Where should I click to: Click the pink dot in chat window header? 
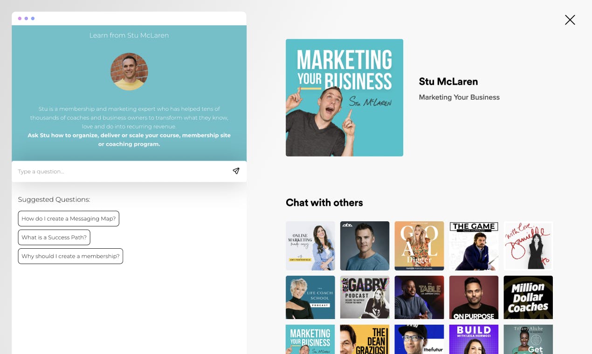20,19
